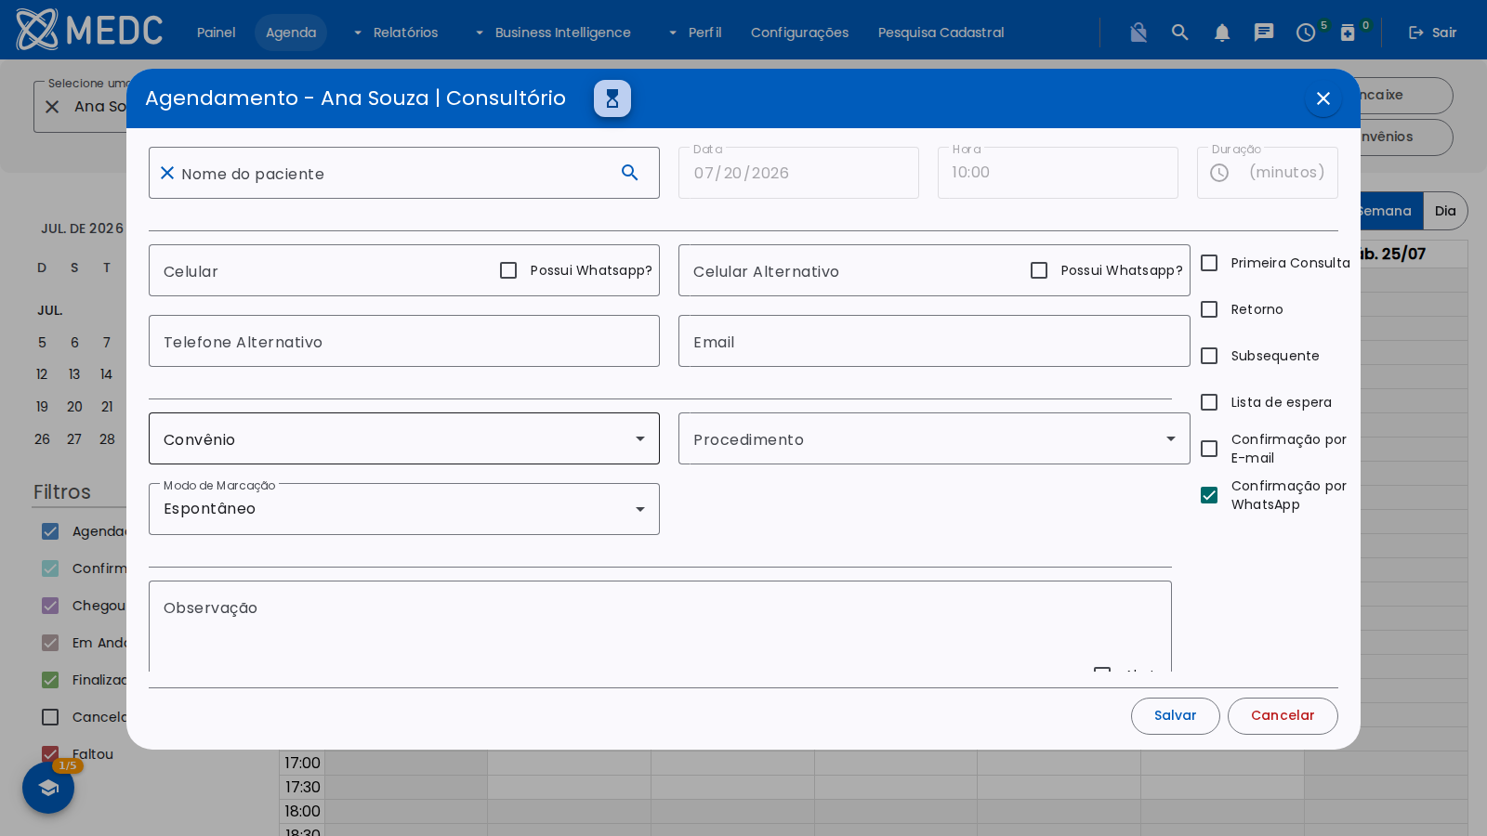Open the graduation cap help button
1487x836 pixels.
click(x=48, y=788)
